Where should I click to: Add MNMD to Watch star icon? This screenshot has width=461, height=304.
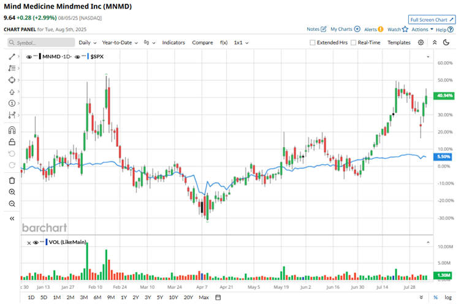point(405,29)
